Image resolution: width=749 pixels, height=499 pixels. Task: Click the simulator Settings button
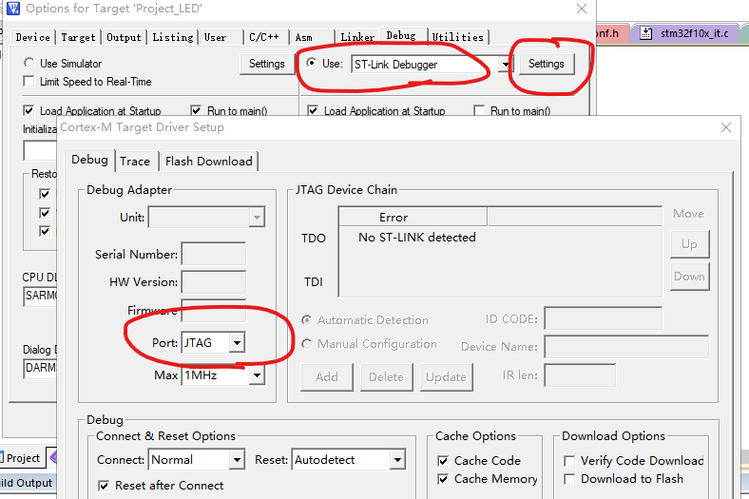coord(266,64)
